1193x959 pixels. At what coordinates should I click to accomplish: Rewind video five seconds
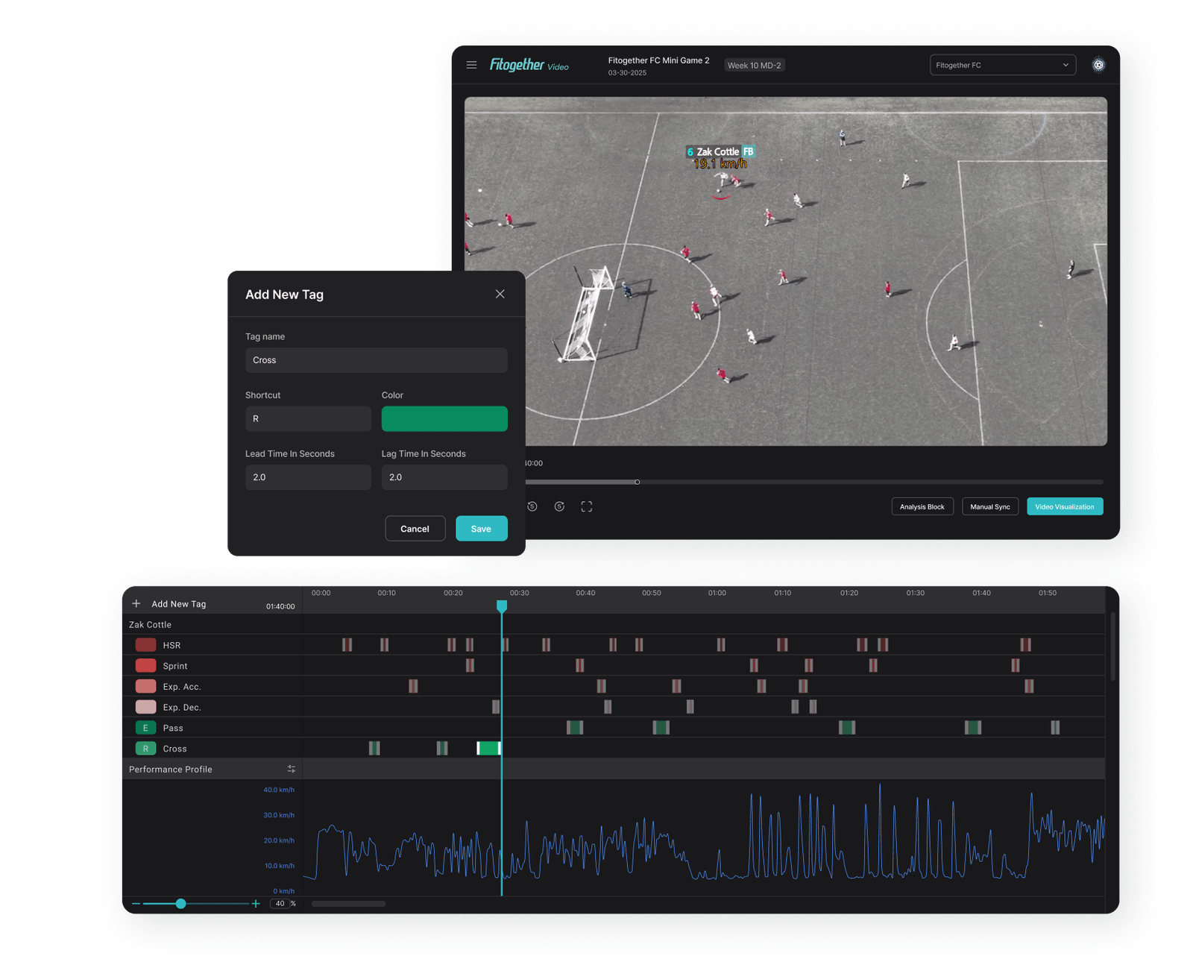point(532,506)
